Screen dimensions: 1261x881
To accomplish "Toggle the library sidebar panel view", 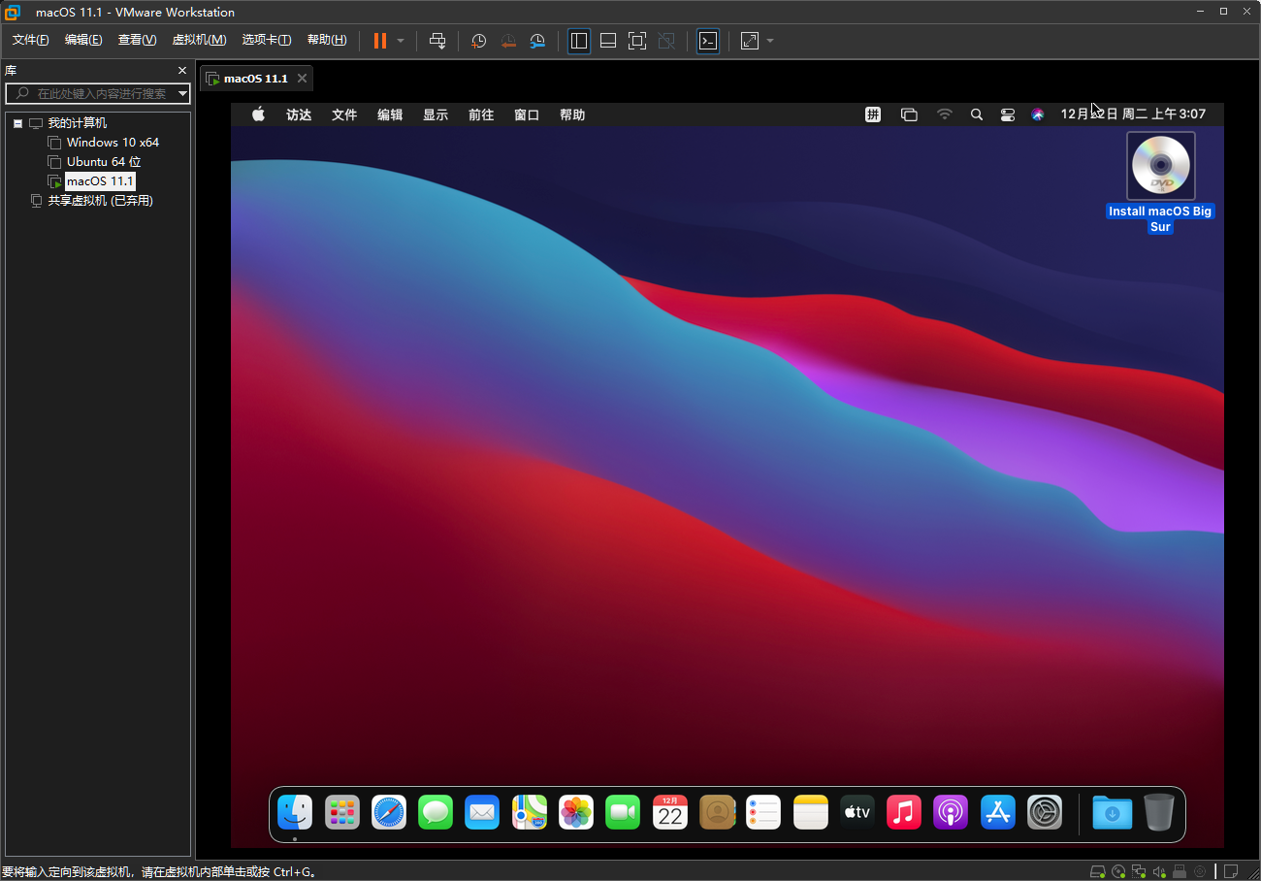I will point(579,41).
